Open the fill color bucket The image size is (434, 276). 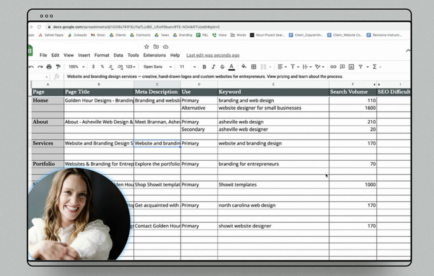pos(244,66)
